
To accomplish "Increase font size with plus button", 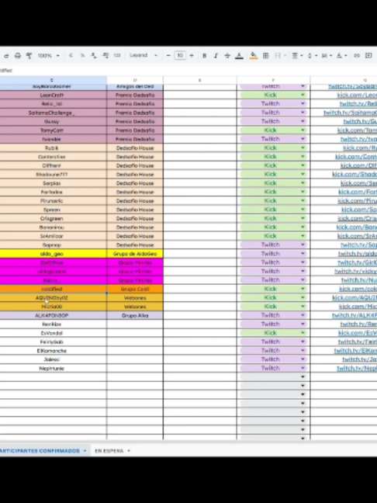I will click(x=192, y=55).
